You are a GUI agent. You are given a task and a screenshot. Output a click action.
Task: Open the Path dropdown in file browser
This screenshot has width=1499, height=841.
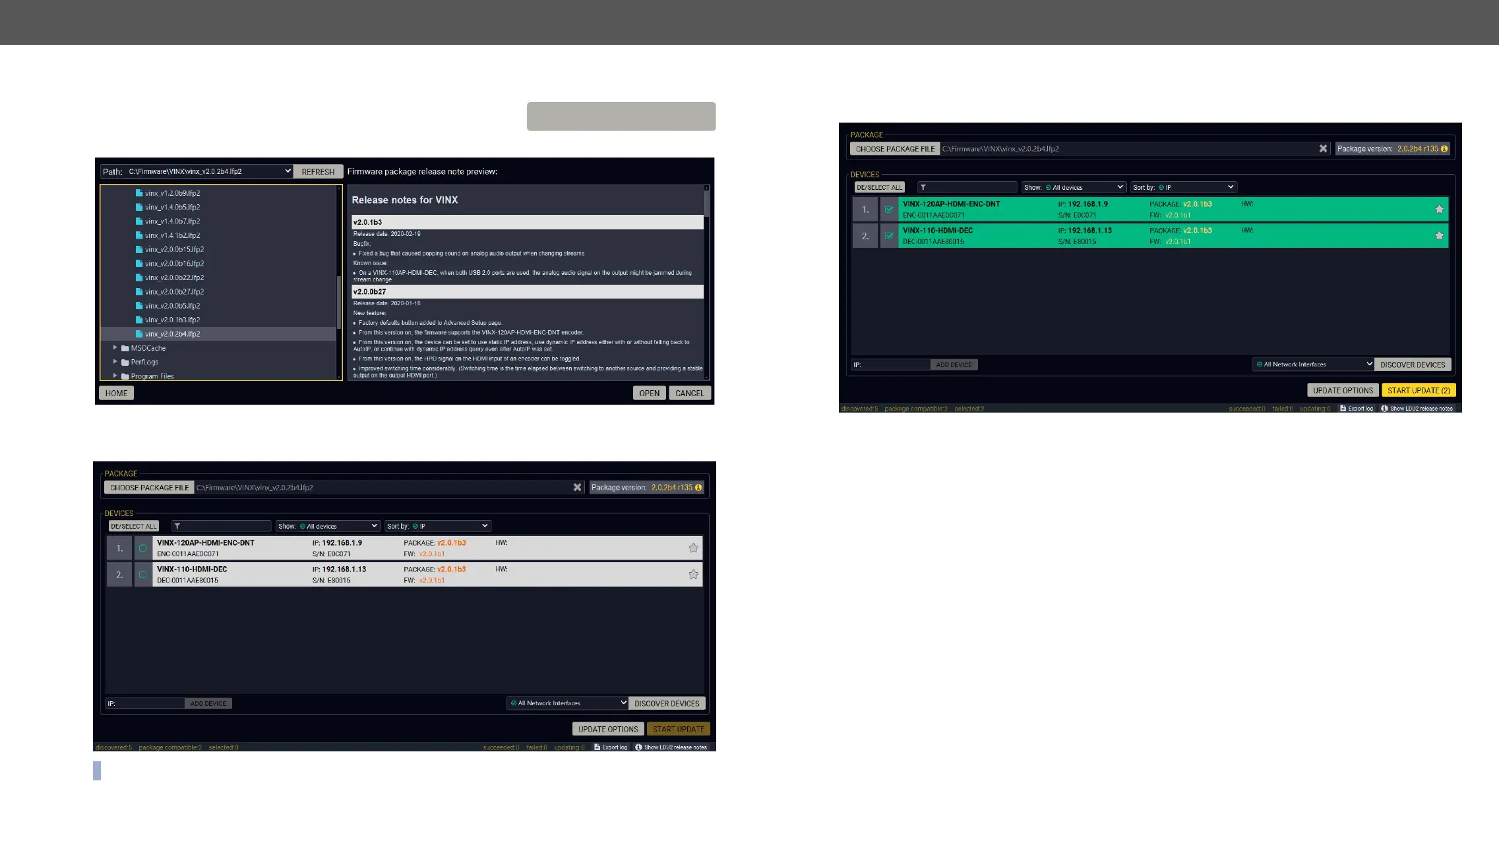click(288, 171)
